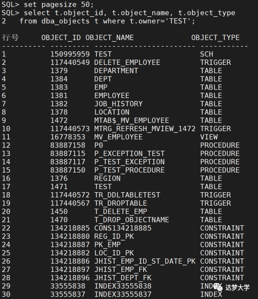
Task: Click the 达梦大学 watermark text
Action: pos(238,287)
